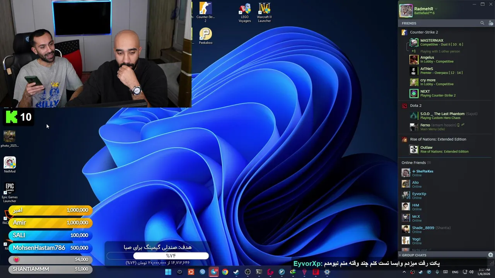495x278 pixels.
Task: Click the webcam overlay of the streamers
Action: coord(96,54)
